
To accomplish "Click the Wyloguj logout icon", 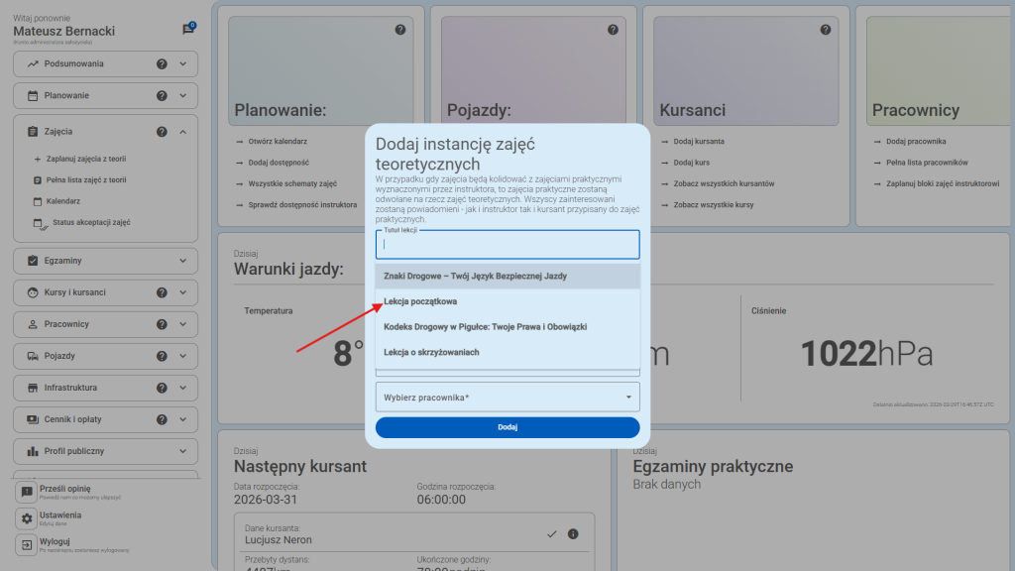I will pyautogui.click(x=27, y=544).
